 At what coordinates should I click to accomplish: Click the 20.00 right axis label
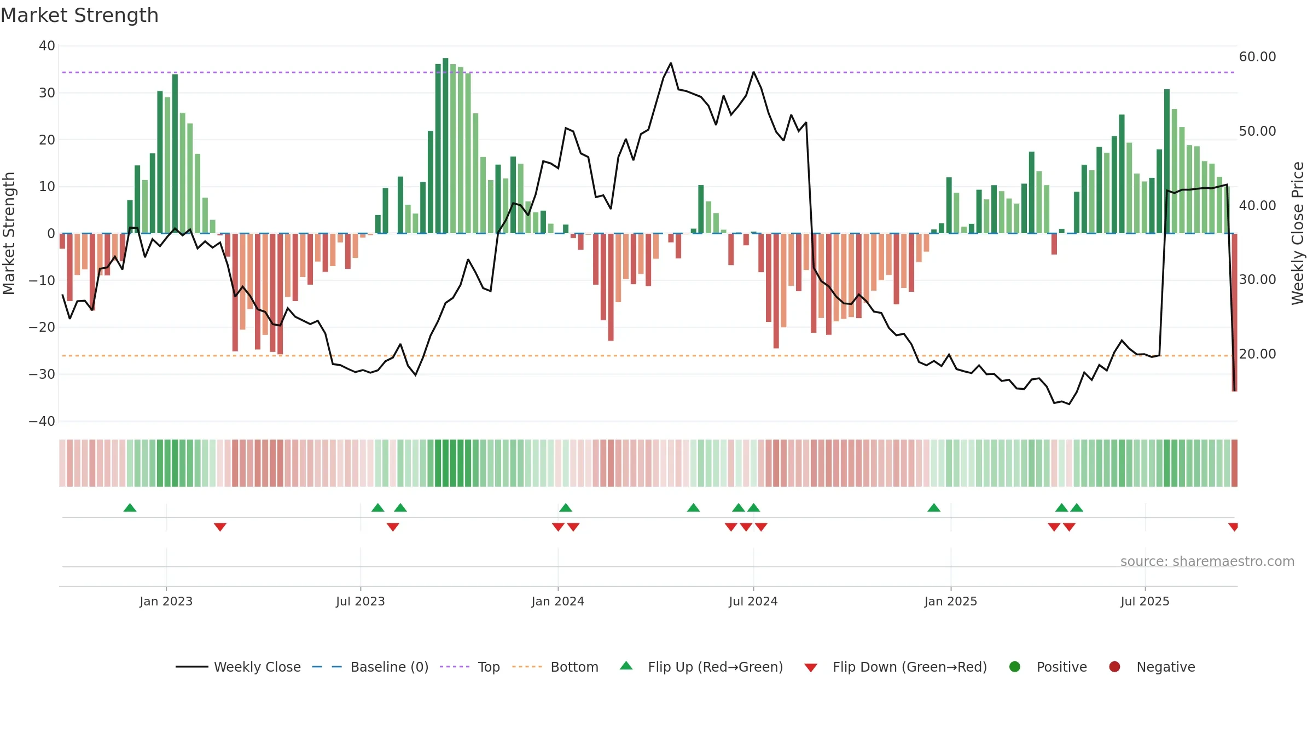pyautogui.click(x=1258, y=354)
